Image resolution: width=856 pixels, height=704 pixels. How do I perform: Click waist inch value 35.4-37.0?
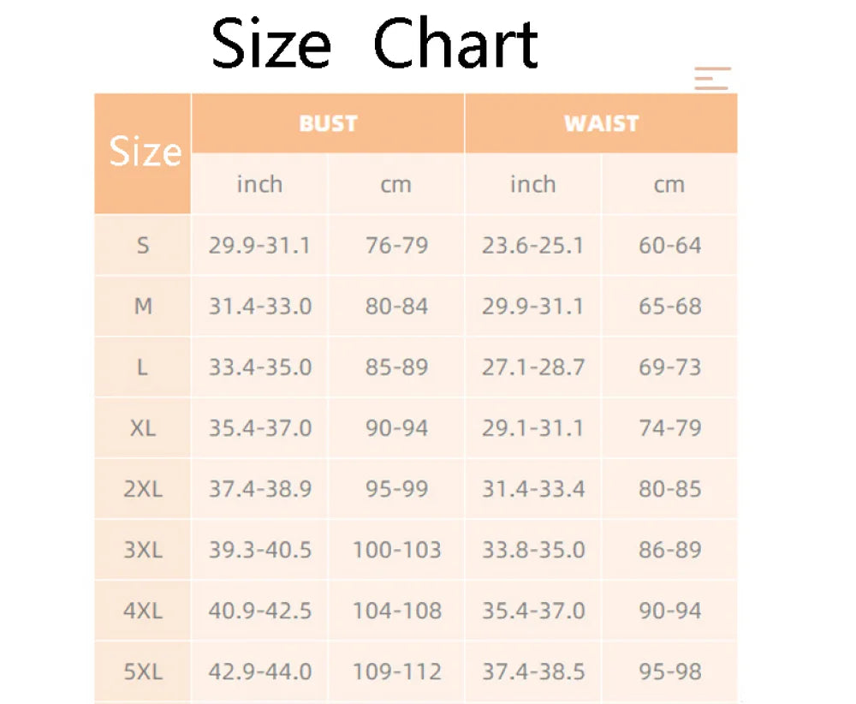click(532, 611)
